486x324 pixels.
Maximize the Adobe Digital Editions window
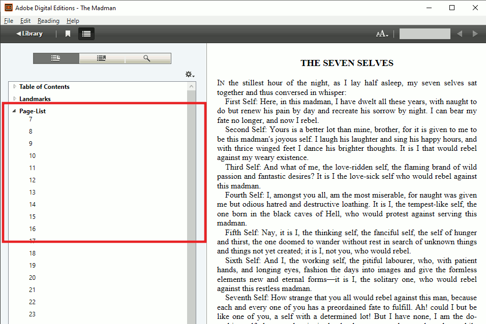click(452, 8)
